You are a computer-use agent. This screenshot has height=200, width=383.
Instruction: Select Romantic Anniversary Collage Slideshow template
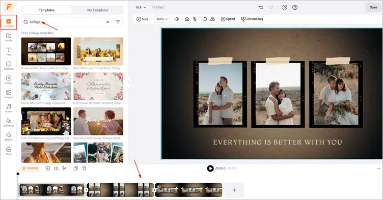coord(98,121)
